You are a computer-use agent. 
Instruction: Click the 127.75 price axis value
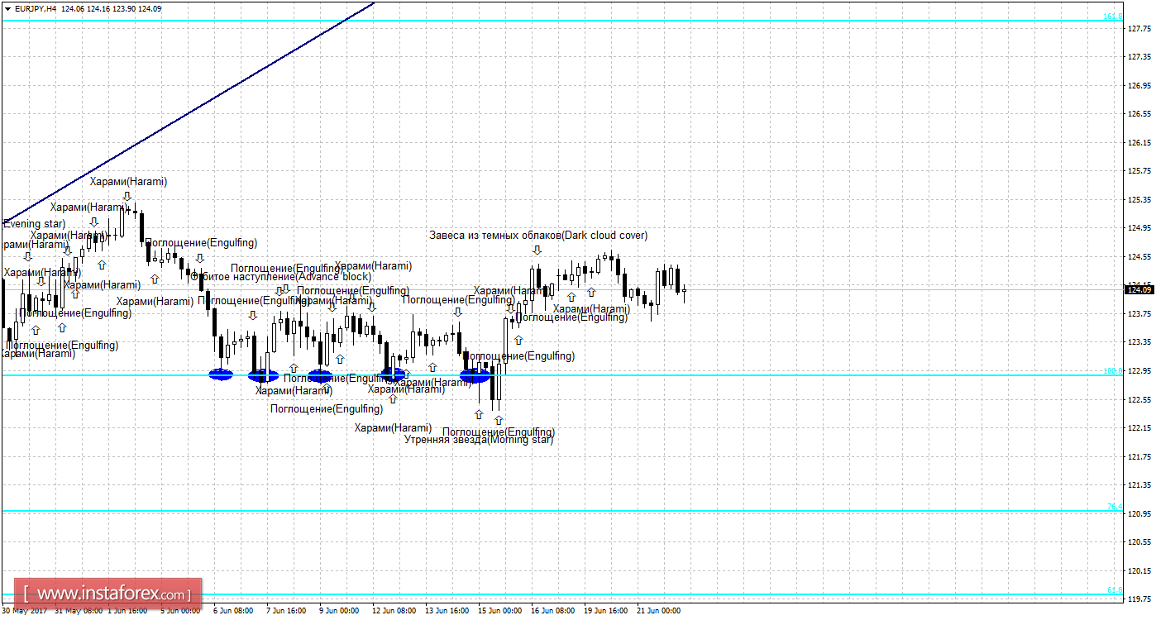1139,28
